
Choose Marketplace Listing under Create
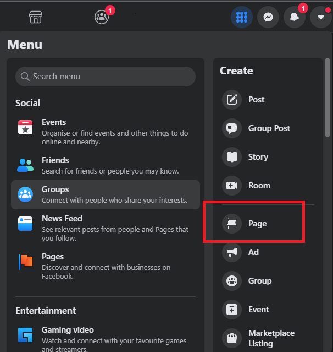(268, 338)
